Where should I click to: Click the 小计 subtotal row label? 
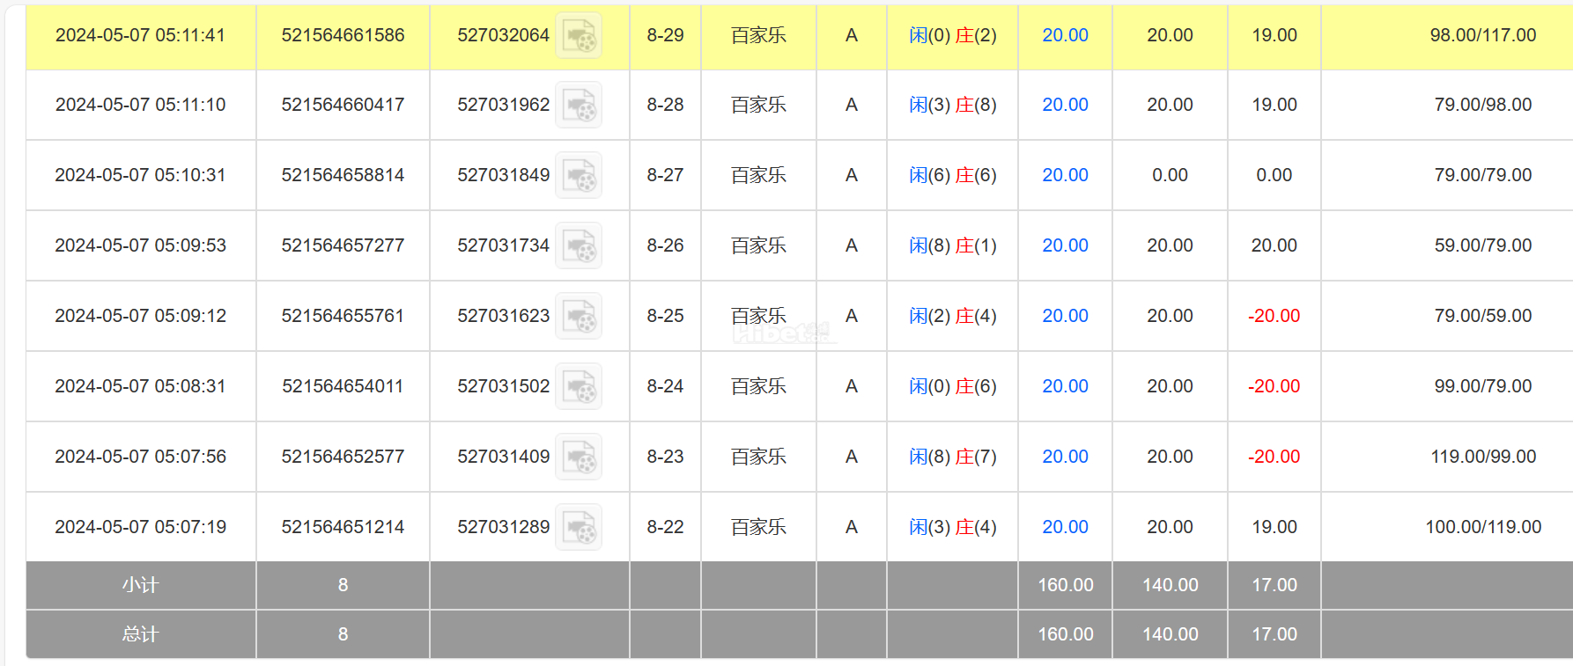point(141,585)
